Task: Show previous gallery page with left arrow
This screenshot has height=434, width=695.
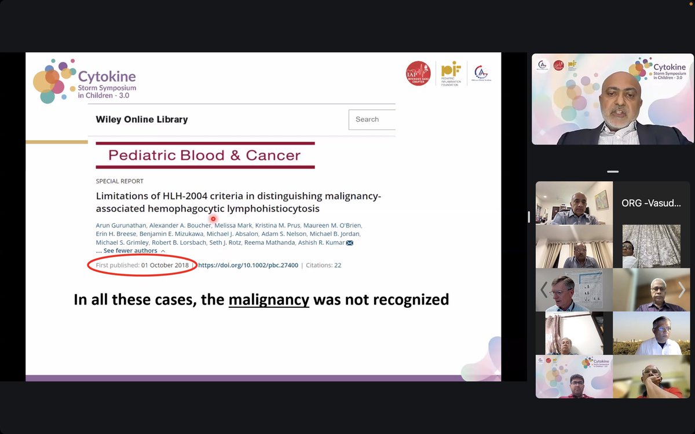Action: tap(544, 289)
